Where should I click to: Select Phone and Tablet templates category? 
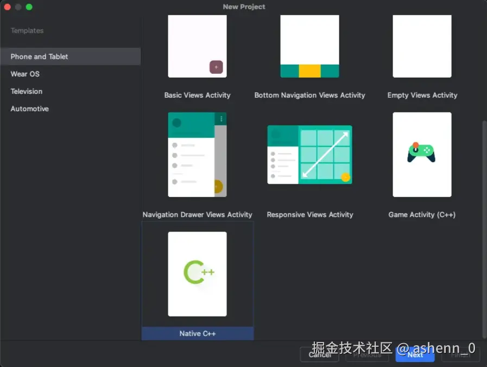click(x=70, y=56)
